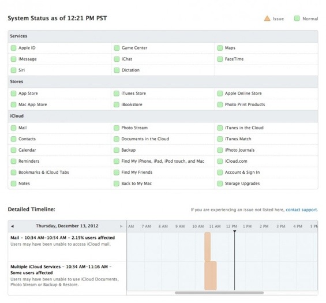Click the Dictation status icon
Screen dimensions: 326x303
pyautogui.click(x=117, y=70)
